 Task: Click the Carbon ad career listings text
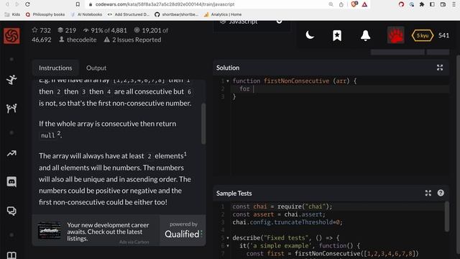tap(108, 232)
